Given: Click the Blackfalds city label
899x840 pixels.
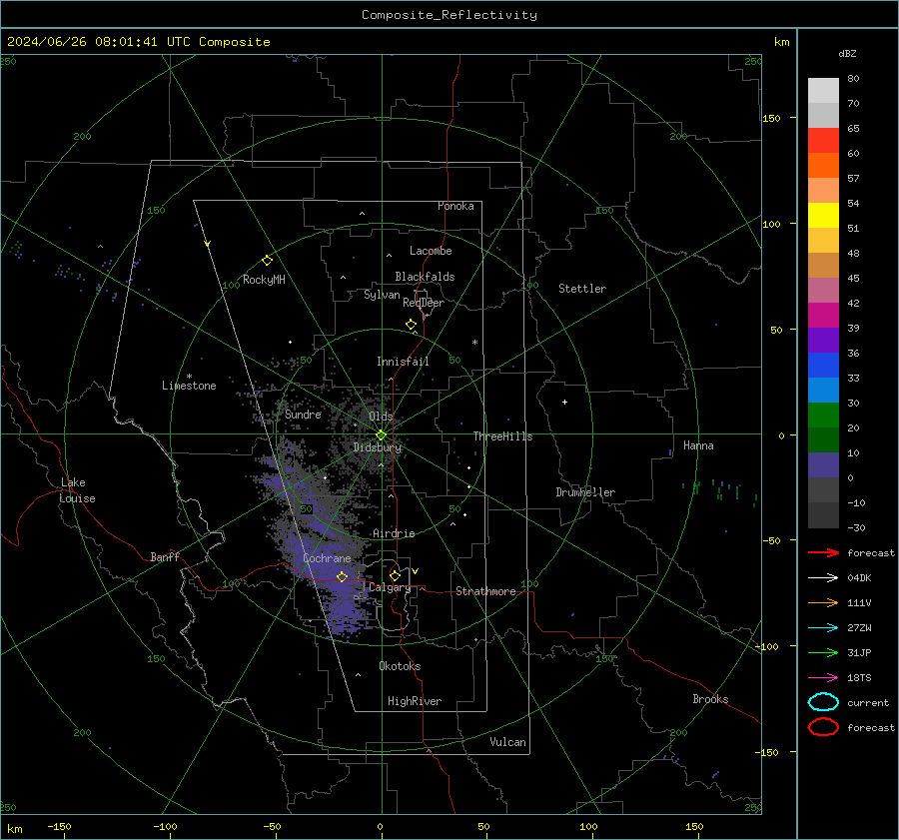Looking at the screenshot, I should (425, 277).
